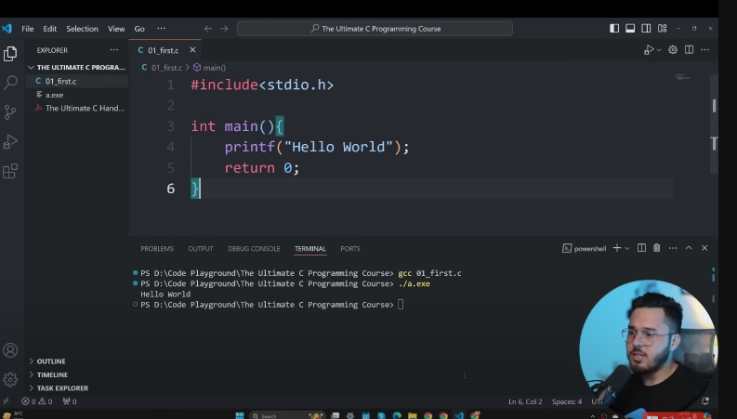The image size is (737, 419).
Task: Select a.exe in the explorer tree
Action: tap(76, 95)
